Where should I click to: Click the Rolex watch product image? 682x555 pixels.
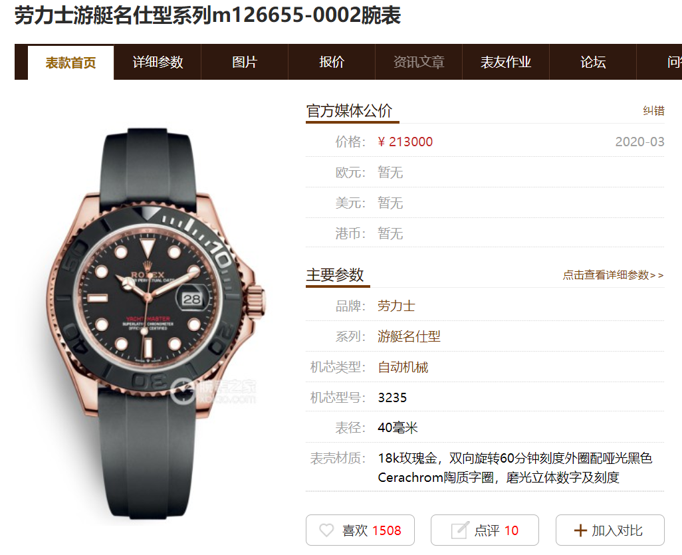point(156,324)
